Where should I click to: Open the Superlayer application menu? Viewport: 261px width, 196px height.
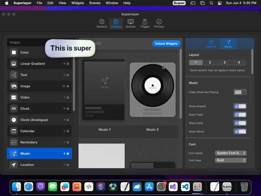[x=22, y=3]
